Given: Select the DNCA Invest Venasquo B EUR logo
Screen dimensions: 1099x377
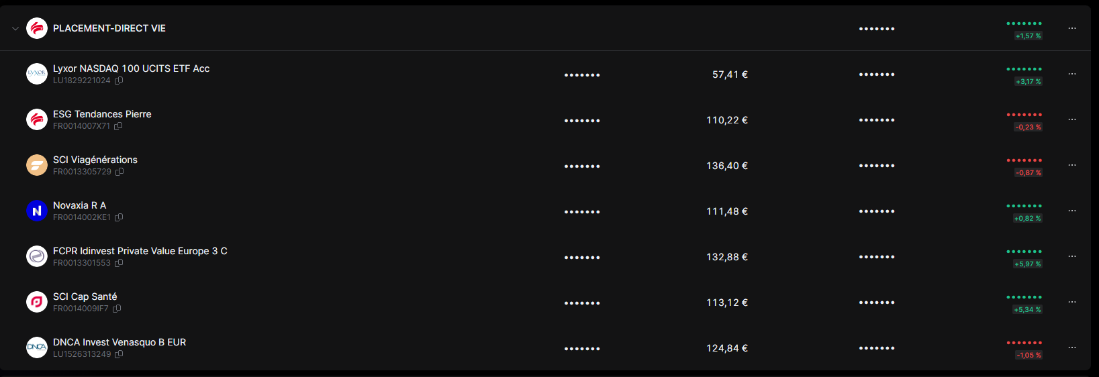Looking at the screenshot, I should click(37, 347).
